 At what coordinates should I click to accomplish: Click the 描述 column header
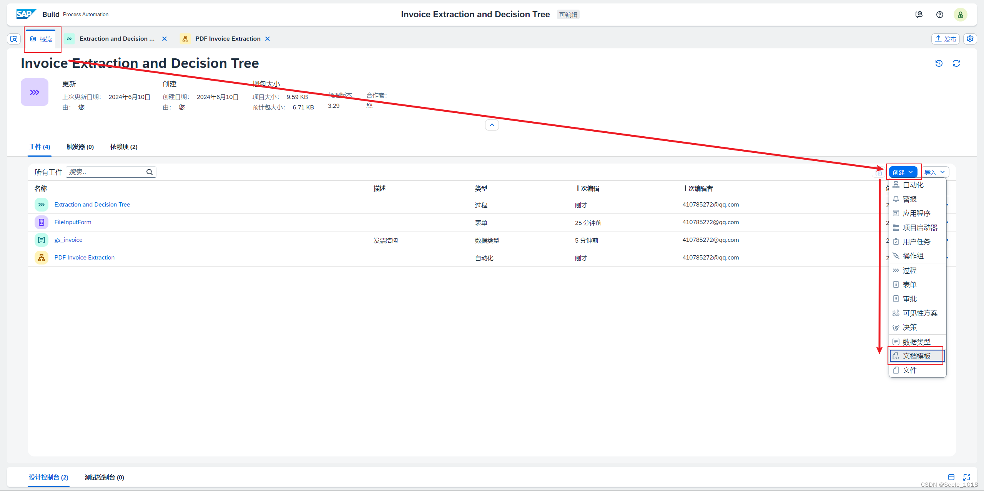click(x=380, y=188)
